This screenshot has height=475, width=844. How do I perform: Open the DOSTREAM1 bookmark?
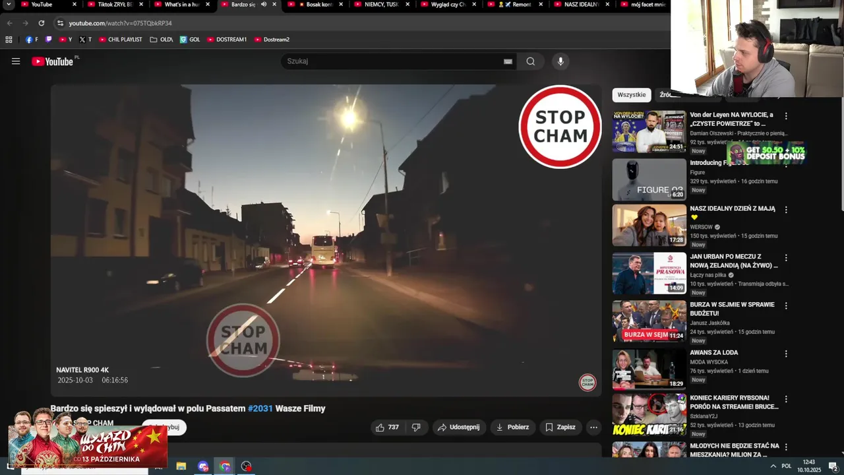pyautogui.click(x=227, y=40)
